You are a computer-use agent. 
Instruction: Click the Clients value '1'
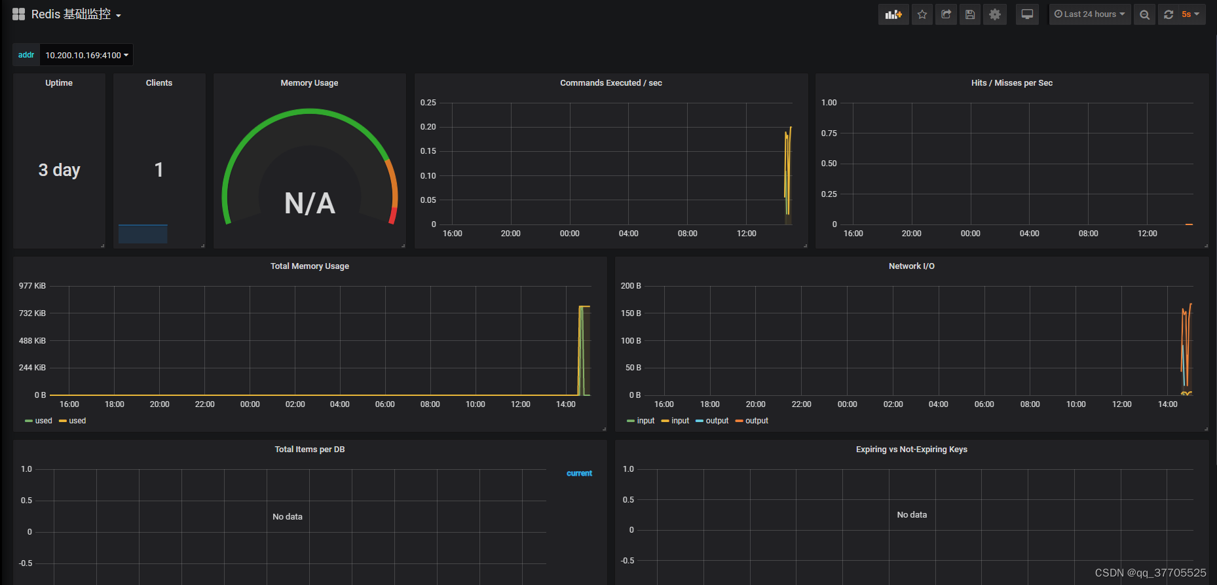click(159, 170)
